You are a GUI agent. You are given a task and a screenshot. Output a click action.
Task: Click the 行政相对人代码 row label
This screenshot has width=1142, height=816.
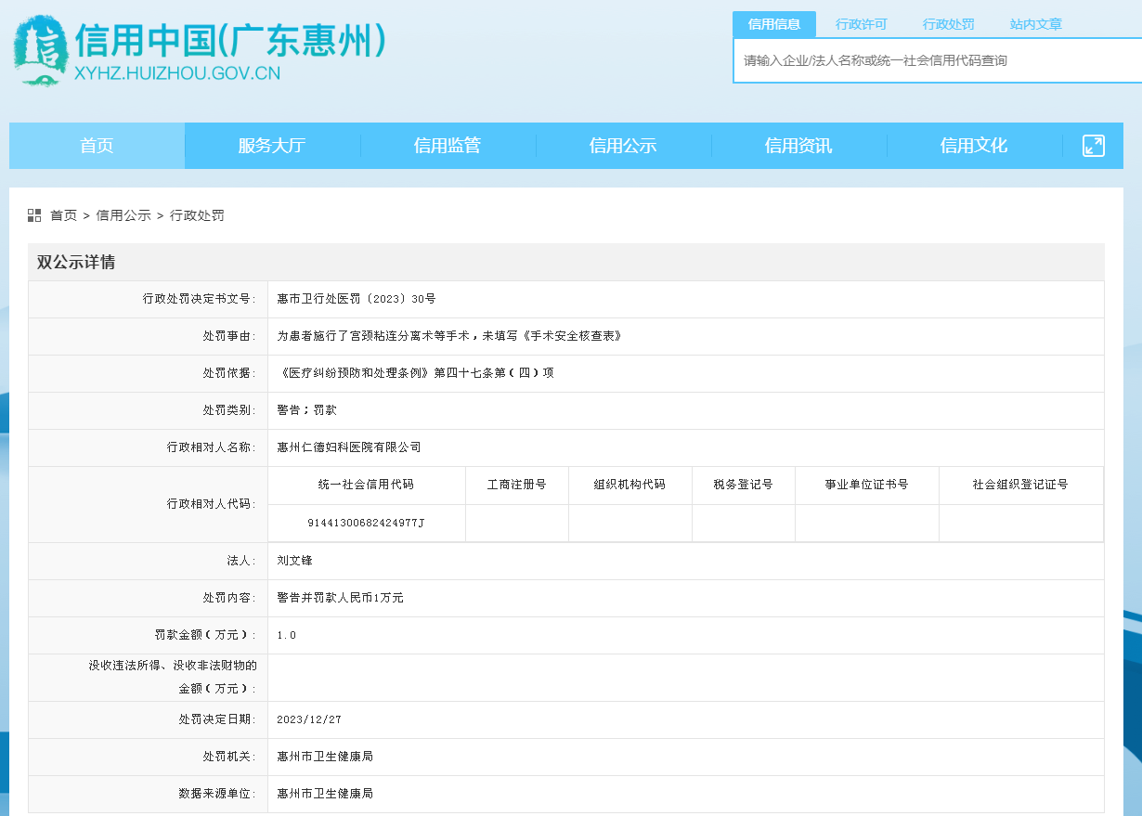(x=212, y=504)
